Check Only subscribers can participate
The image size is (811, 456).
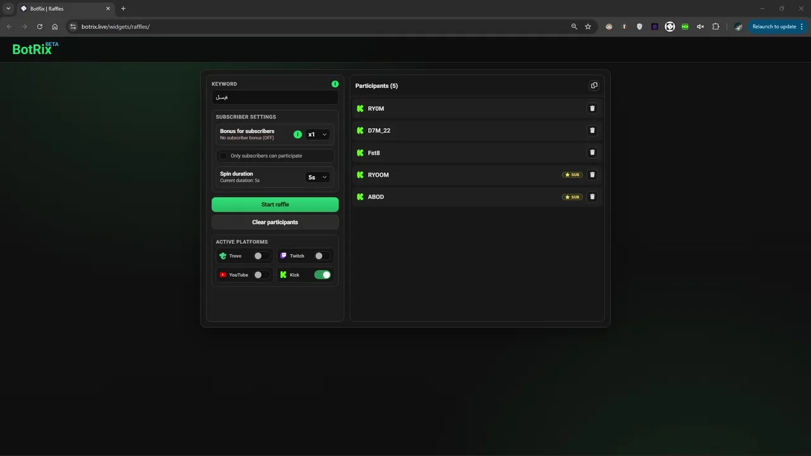click(x=223, y=156)
